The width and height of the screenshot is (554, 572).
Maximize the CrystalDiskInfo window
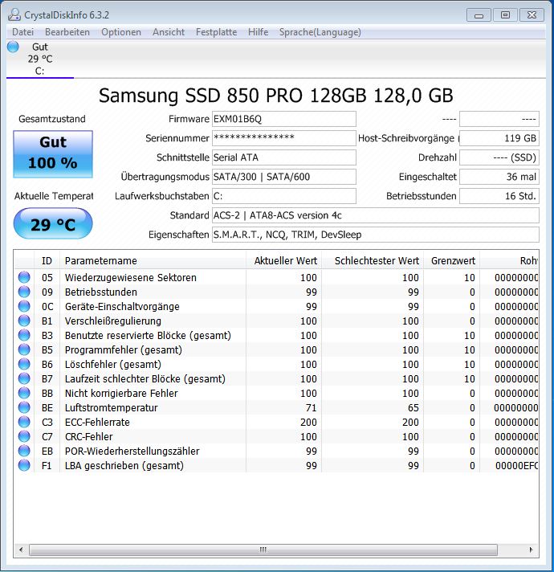coord(505,15)
